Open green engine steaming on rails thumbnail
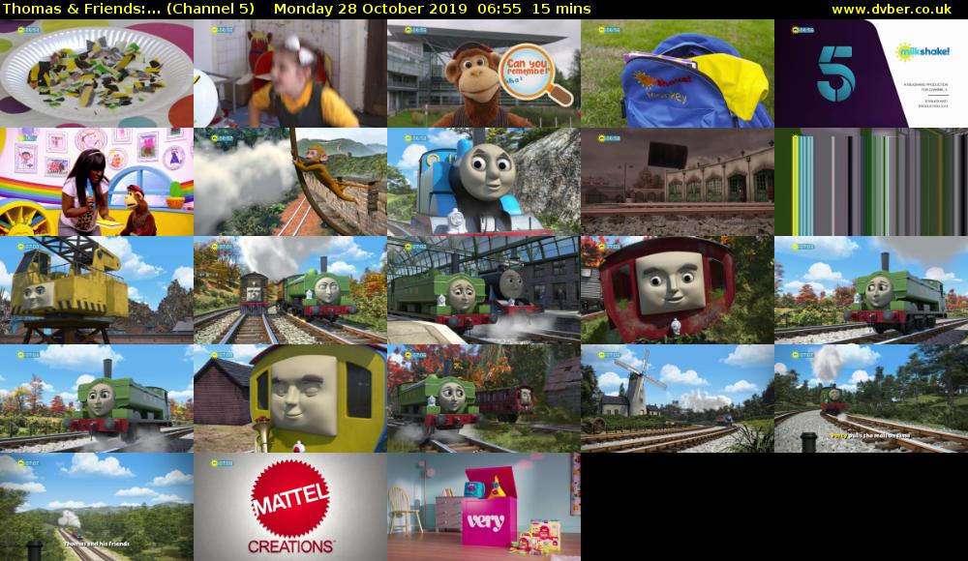968x561 pixels. click(96, 399)
